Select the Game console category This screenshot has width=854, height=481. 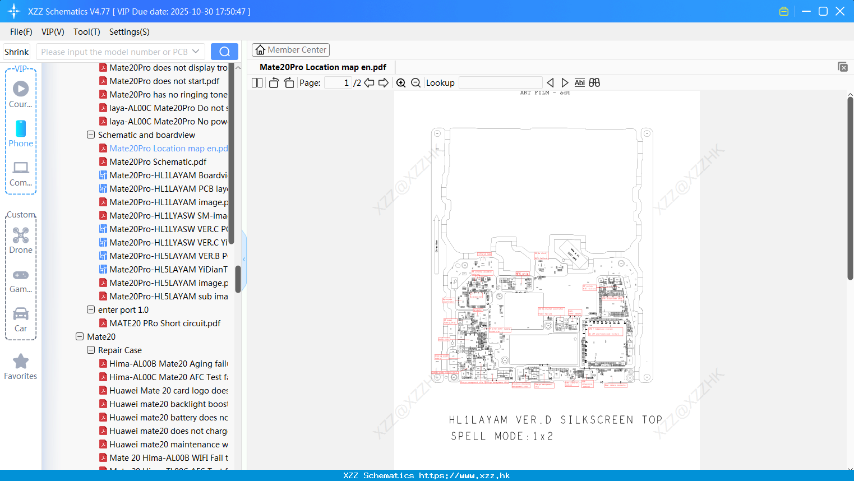point(21,281)
